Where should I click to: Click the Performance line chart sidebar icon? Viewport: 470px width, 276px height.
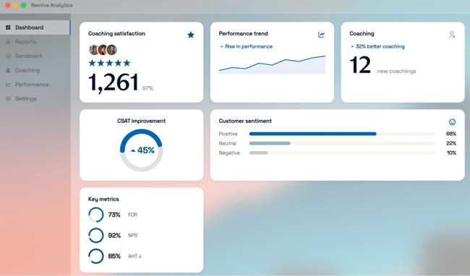tap(8, 85)
